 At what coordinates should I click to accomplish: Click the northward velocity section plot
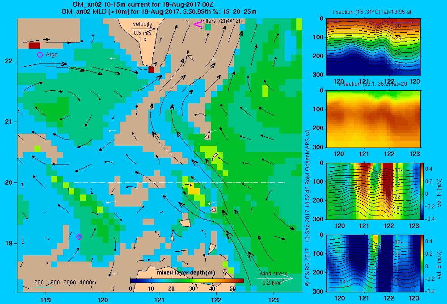click(x=373, y=191)
